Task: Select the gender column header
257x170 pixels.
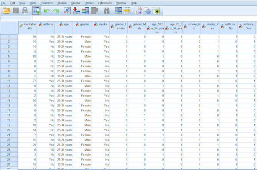Action: (x=82, y=28)
